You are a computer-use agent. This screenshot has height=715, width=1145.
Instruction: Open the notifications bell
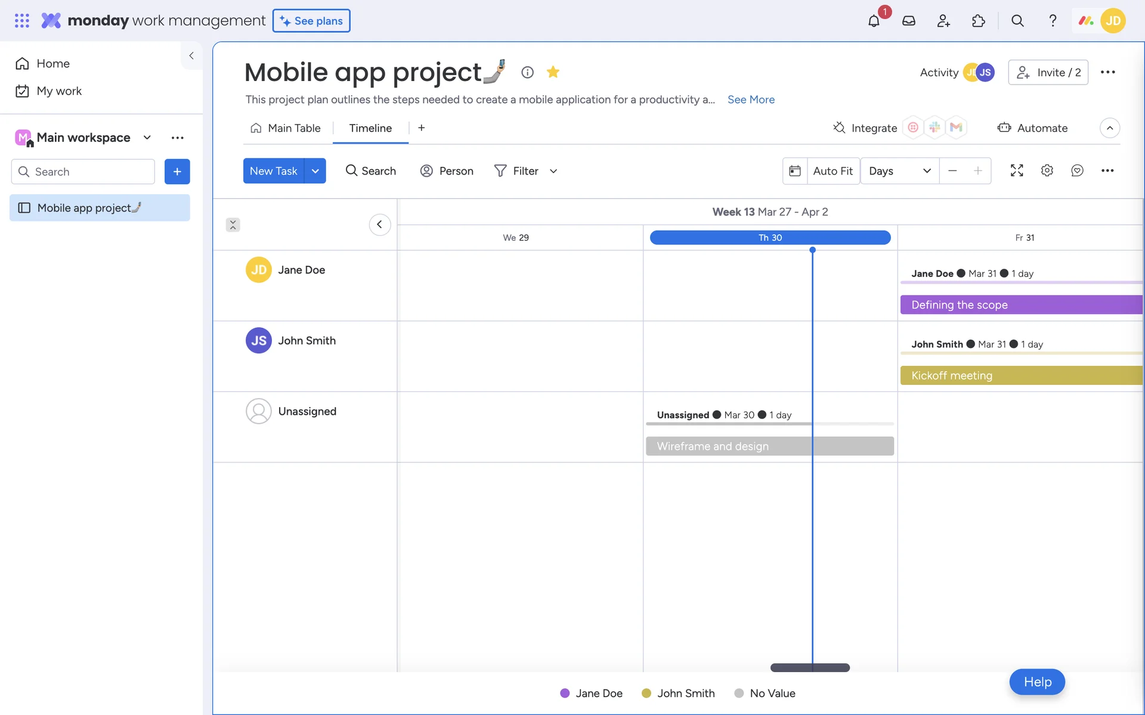click(874, 21)
